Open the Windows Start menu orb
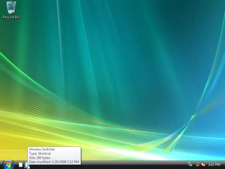This screenshot has height=169, width=225. click(x=8, y=164)
